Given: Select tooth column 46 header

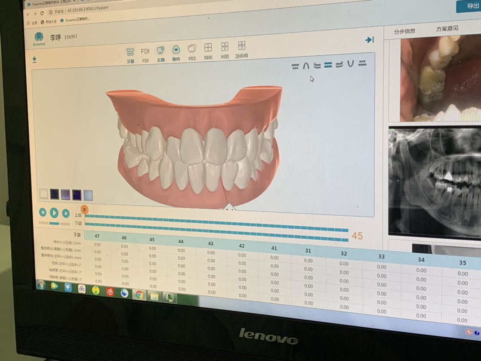Looking at the screenshot, I should click(124, 237).
